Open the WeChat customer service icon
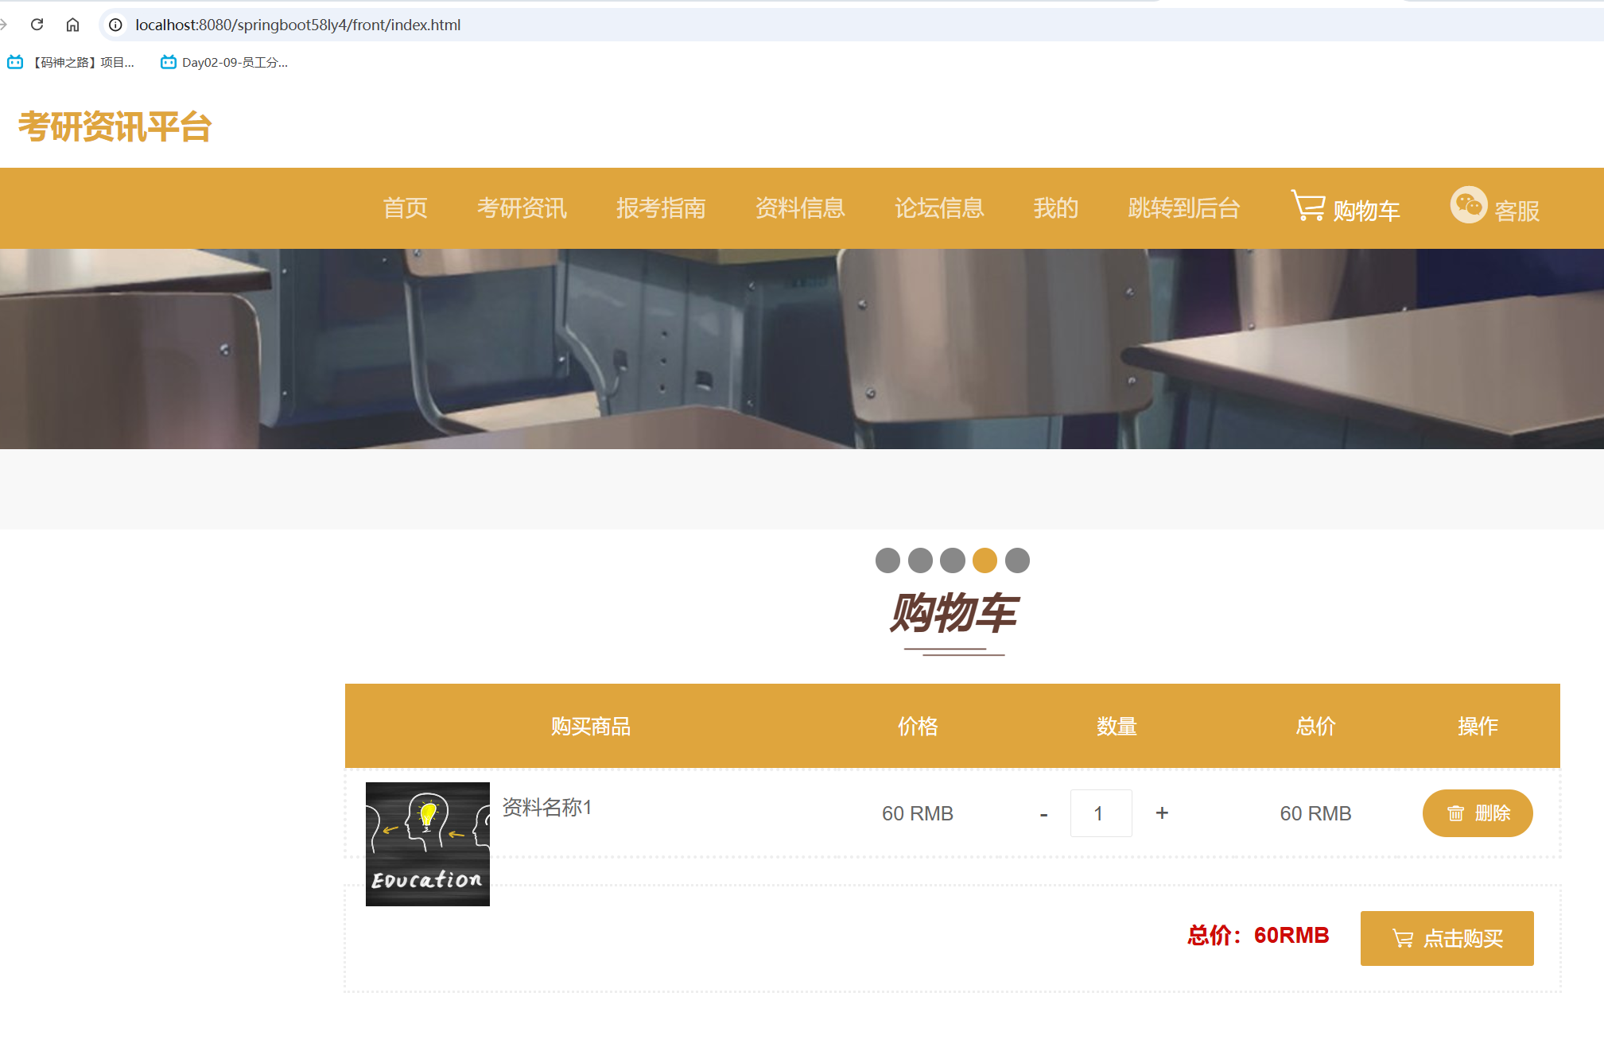Viewport: 1604px width, 1047px height. [1468, 205]
